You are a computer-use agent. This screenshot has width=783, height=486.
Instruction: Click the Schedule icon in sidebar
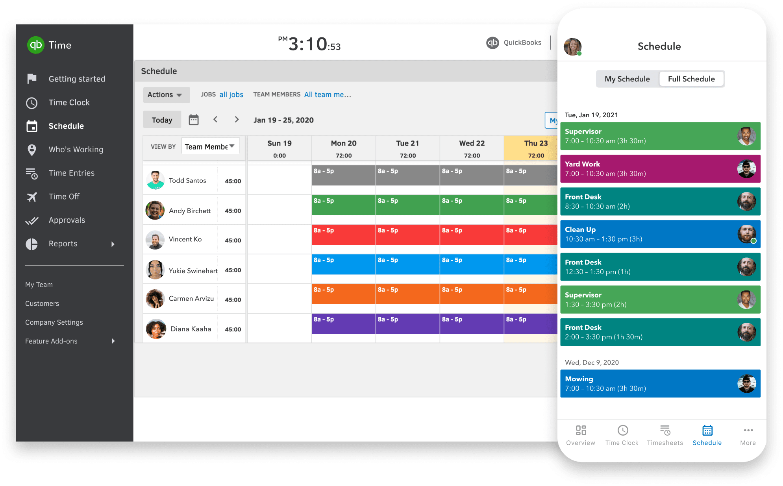point(31,126)
